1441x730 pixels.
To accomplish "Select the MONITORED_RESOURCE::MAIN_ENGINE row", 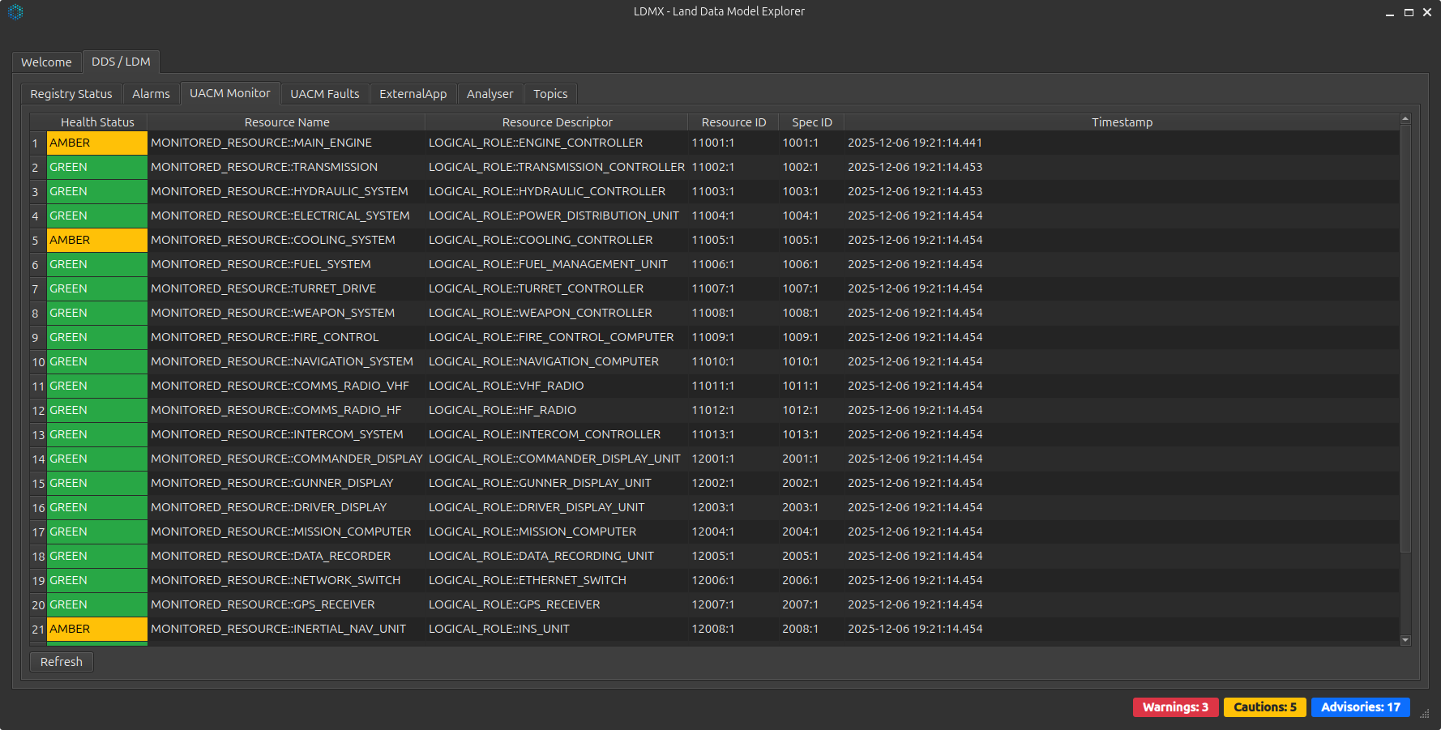I will pyautogui.click(x=263, y=143).
